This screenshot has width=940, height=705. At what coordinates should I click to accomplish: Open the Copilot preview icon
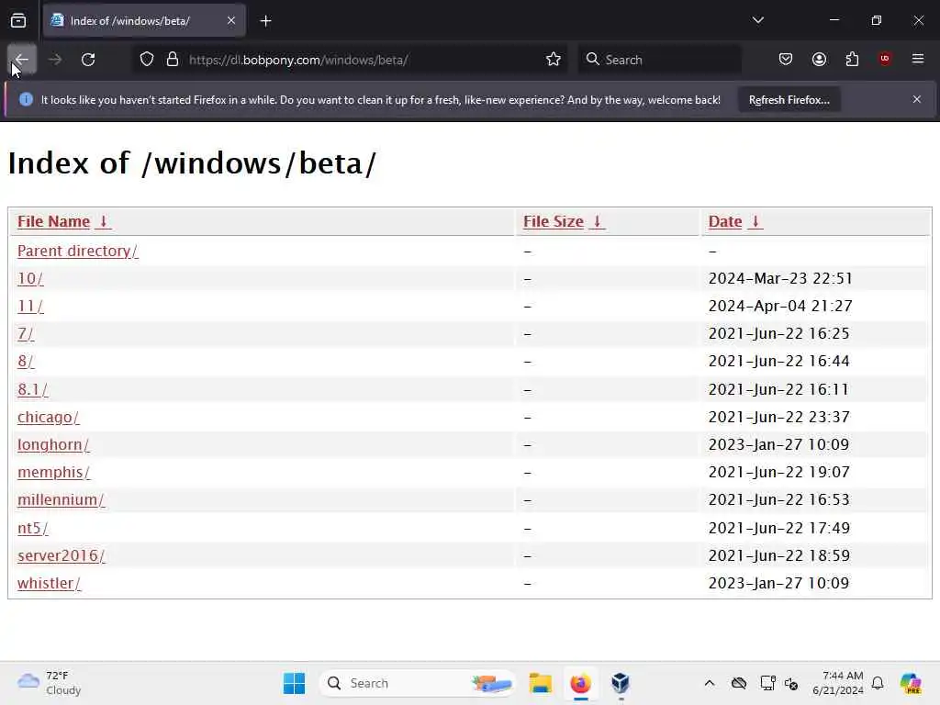coord(910,683)
